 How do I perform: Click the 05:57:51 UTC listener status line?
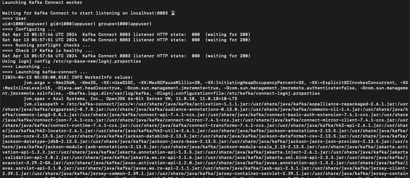126,40
